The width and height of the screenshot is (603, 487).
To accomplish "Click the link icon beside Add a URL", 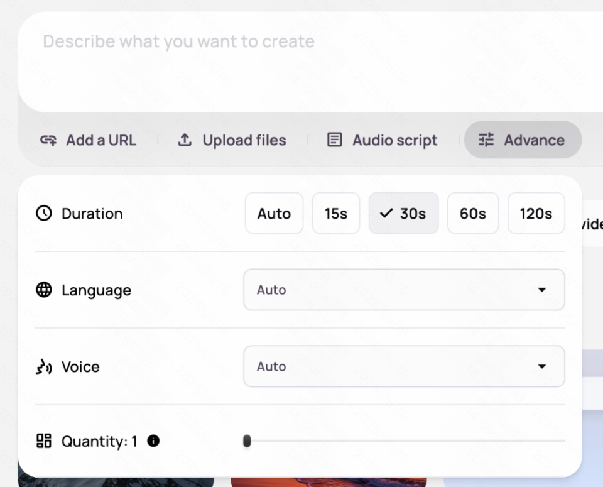I will (x=48, y=140).
